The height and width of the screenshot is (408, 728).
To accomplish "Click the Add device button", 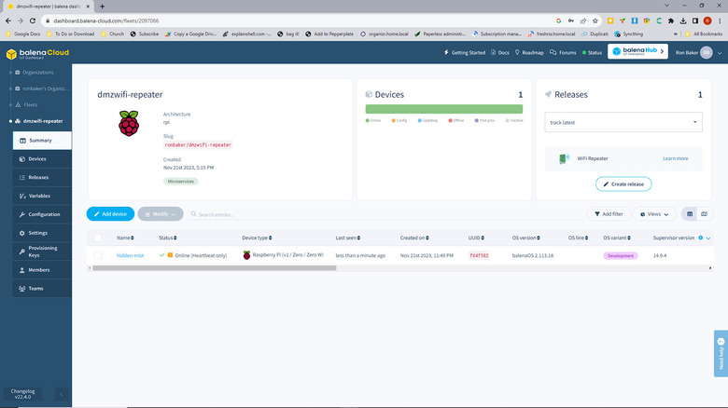I will [110, 213].
